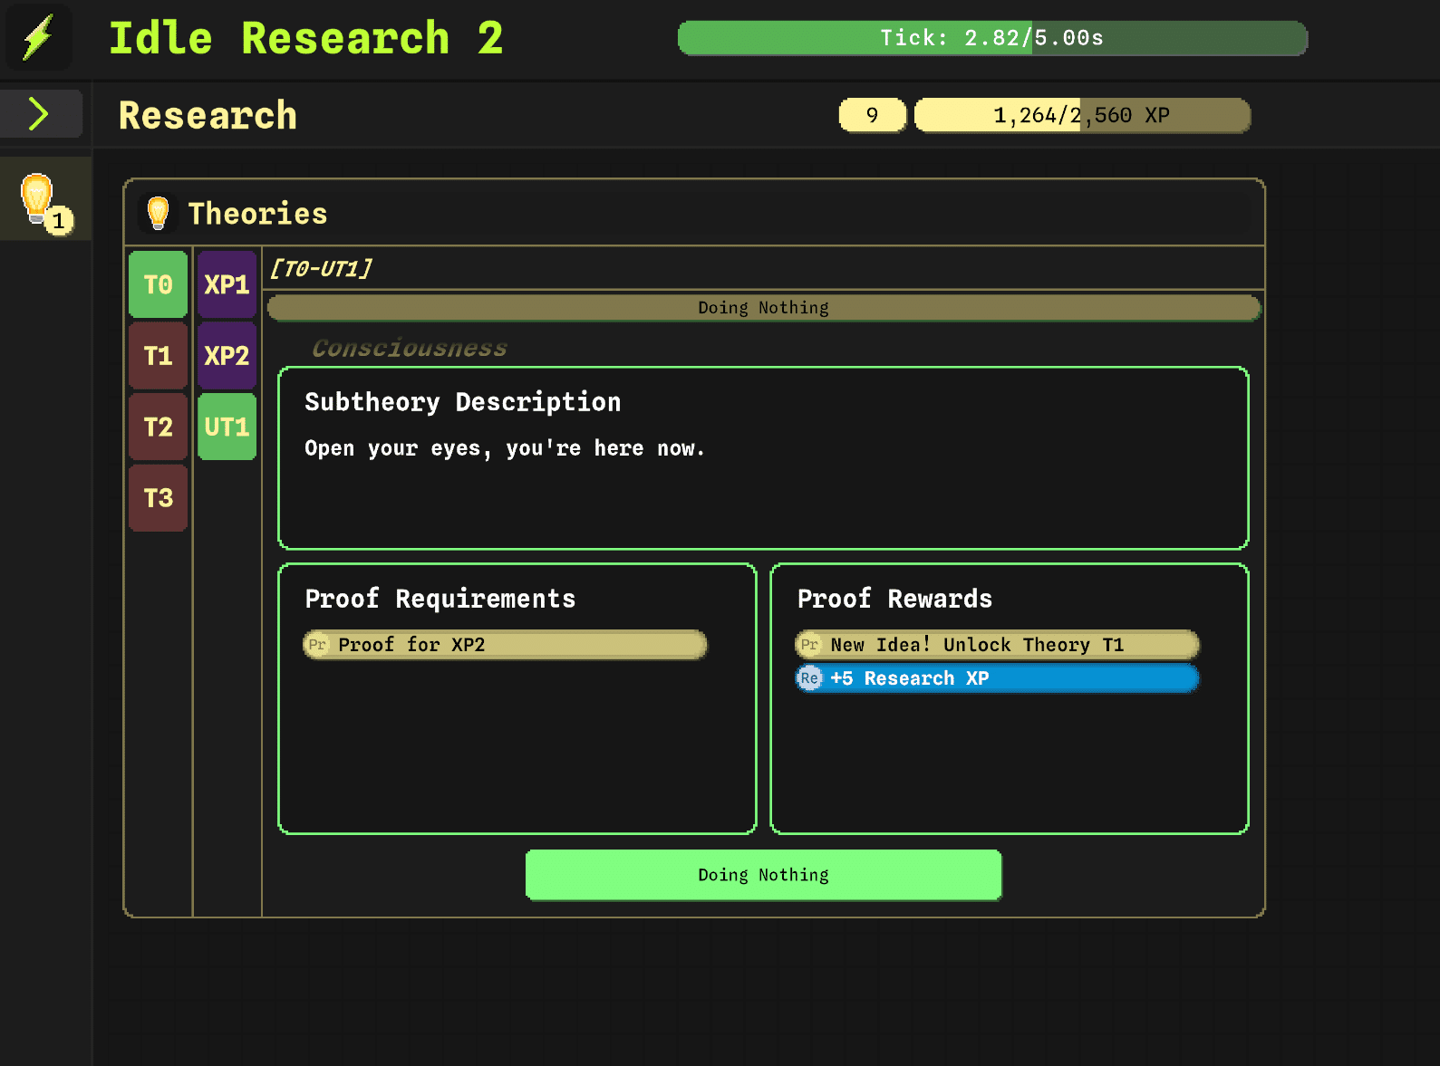1440x1066 pixels.
Task: Click the lightning bolt app logo icon
Action: click(x=38, y=38)
